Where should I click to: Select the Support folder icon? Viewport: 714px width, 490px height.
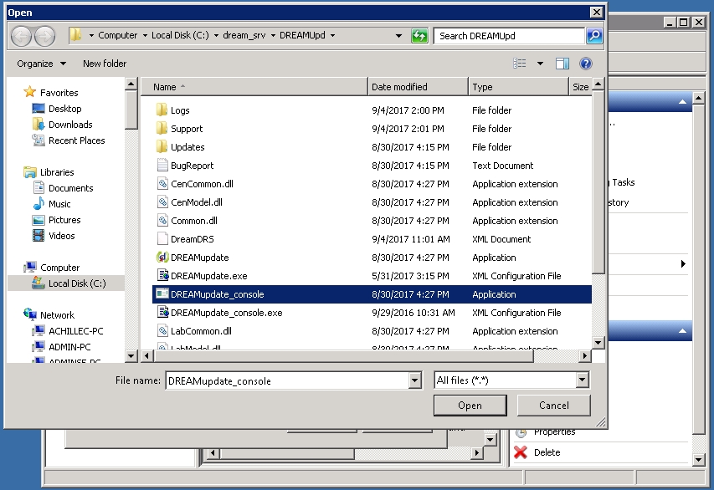coord(162,129)
